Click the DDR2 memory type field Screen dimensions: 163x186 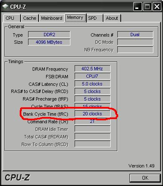pyautogui.click(x=49, y=35)
